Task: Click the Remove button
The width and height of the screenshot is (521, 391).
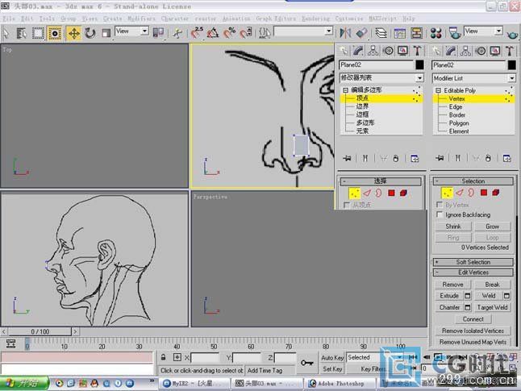Action: coord(453,285)
